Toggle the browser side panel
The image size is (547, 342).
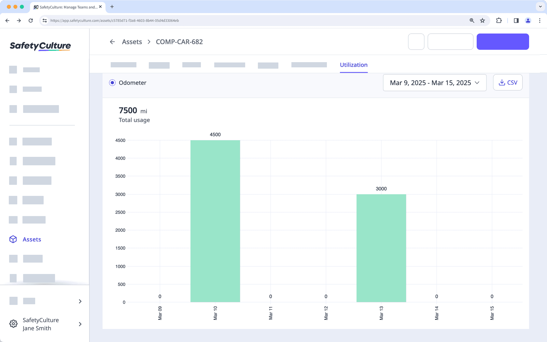[516, 20]
